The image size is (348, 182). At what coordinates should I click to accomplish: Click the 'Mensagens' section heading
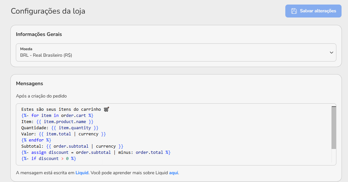click(29, 84)
